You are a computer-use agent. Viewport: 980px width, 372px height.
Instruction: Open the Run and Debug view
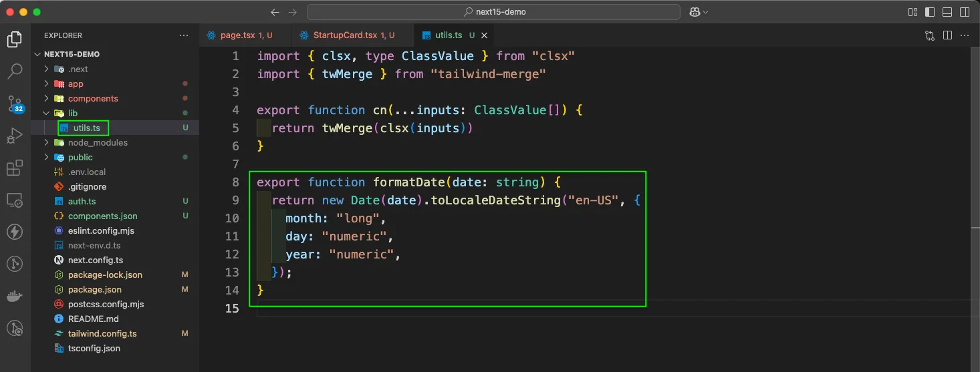tap(15, 136)
